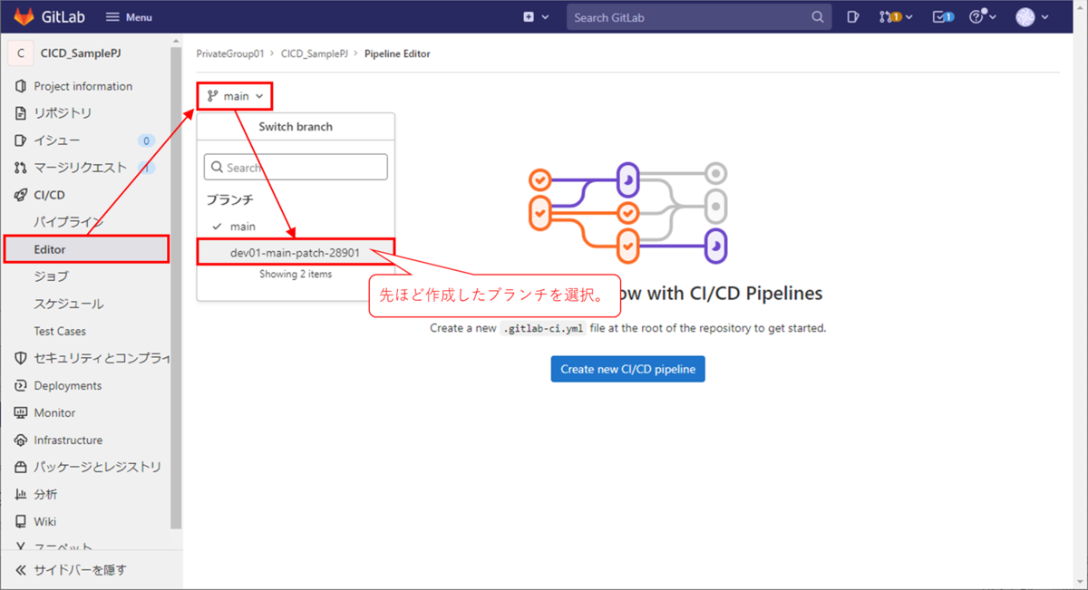Open the issues icon in top bar
The image size is (1088, 590).
(x=852, y=17)
